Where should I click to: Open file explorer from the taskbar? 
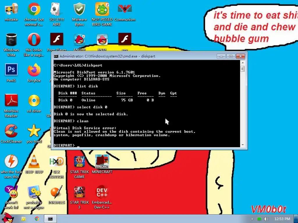pyautogui.click(x=24, y=219)
